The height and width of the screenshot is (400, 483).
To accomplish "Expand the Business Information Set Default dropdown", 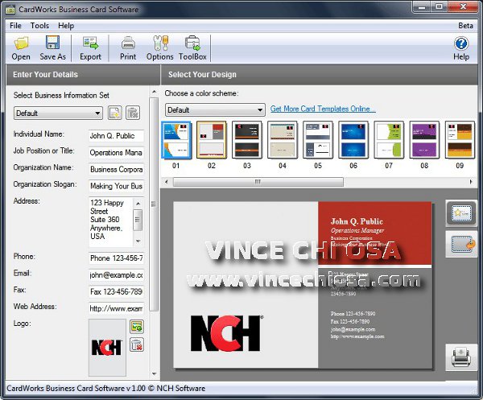I will [58, 113].
